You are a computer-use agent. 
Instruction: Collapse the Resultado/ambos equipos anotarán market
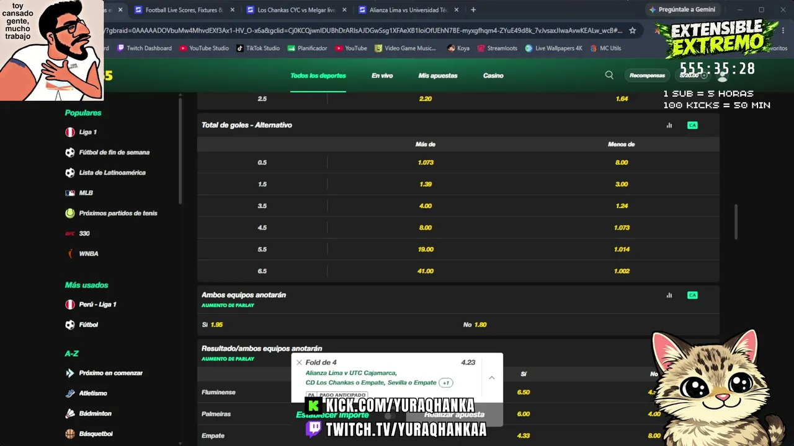click(458, 352)
